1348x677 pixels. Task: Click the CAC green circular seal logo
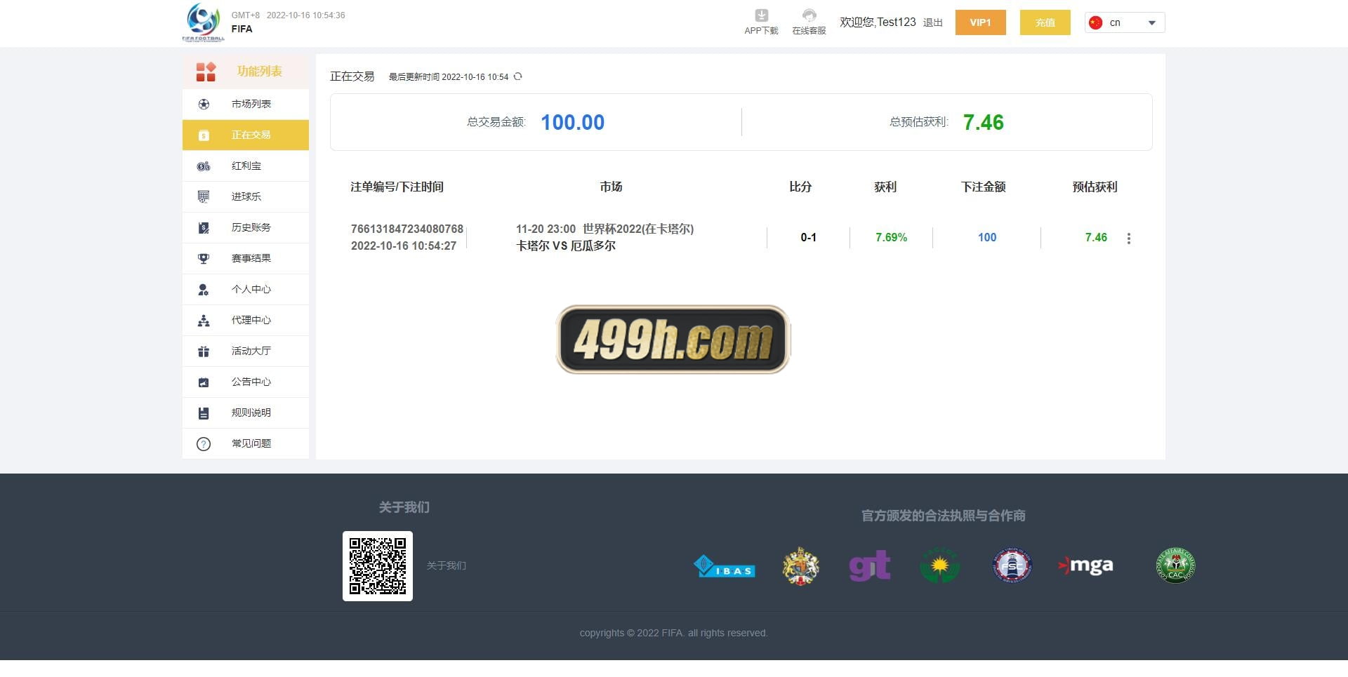1176,565
